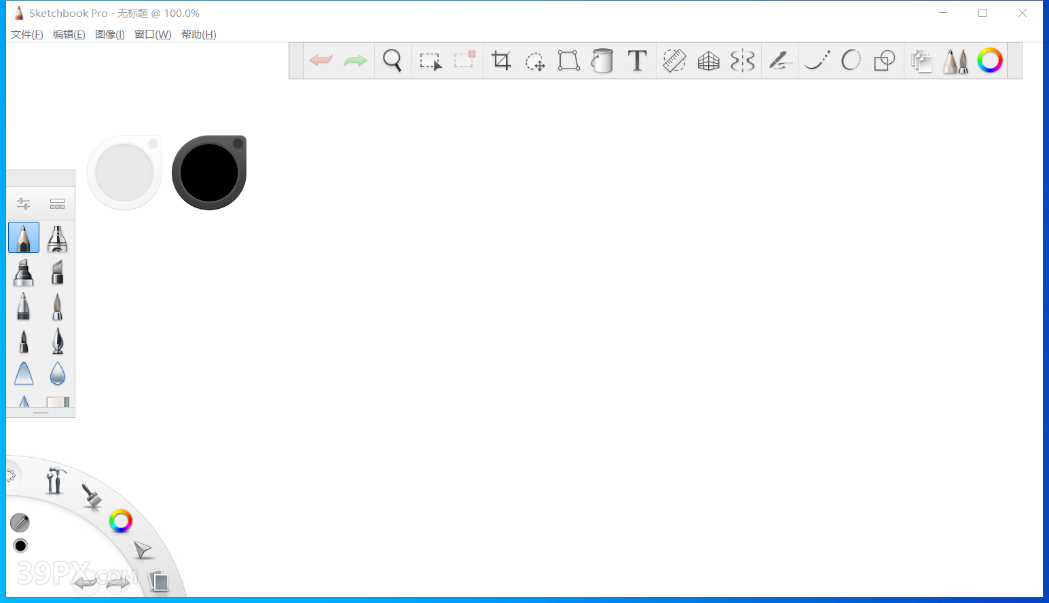Toggle the Ruler guide tool
This screenshot has height=603, width=1049.
click(674, 60)
